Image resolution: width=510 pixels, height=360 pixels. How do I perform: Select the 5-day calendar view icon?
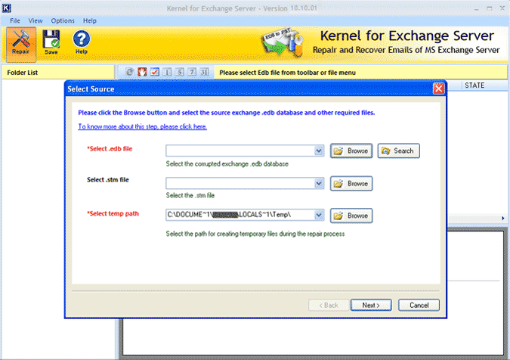point(180,72)
